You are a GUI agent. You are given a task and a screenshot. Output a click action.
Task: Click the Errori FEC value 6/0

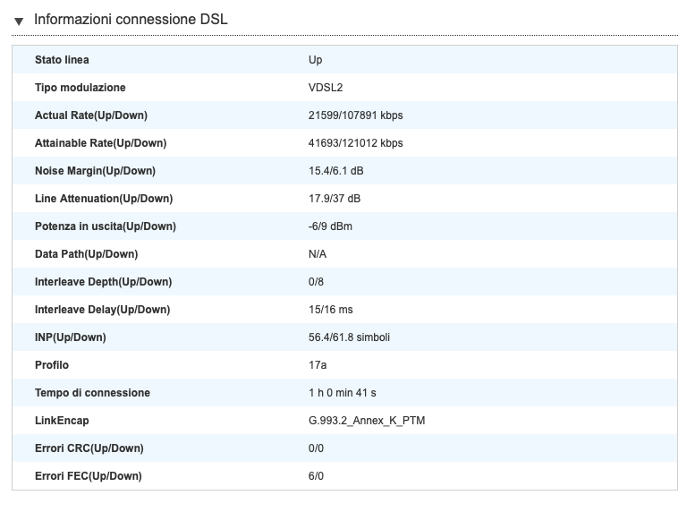316,476
